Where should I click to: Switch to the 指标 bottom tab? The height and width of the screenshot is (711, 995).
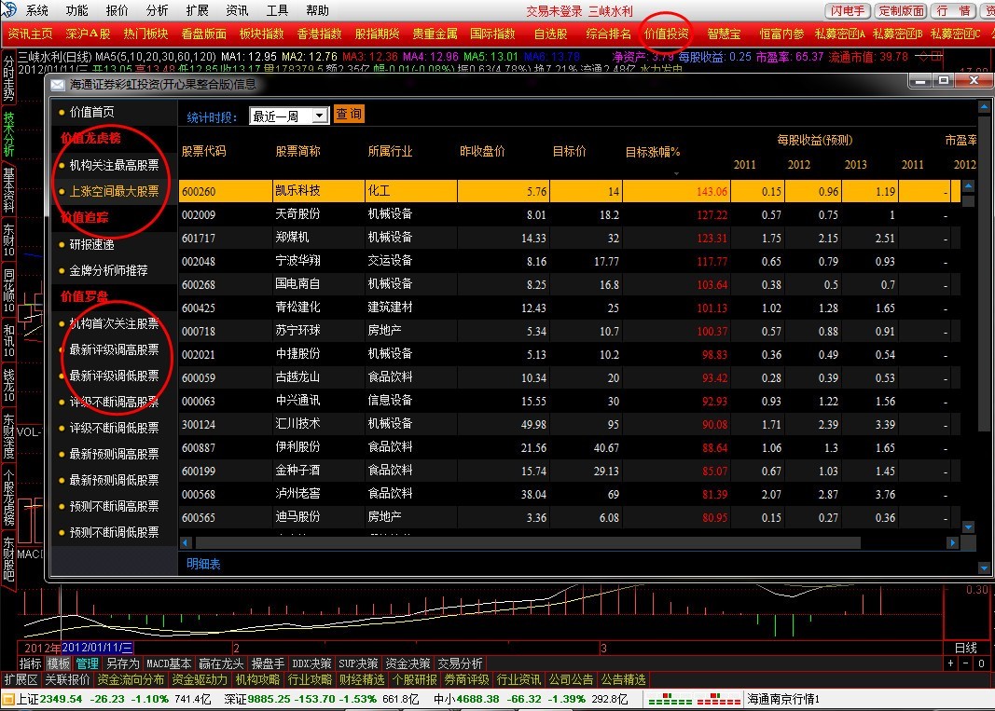coord(31,663)
